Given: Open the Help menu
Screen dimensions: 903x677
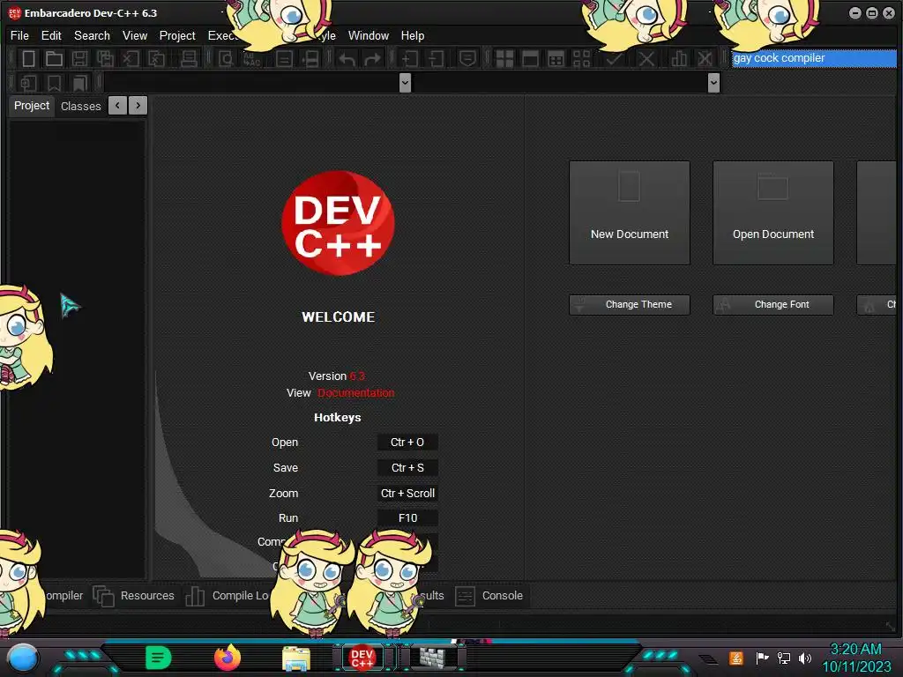Looking at the screenshot, I should [413, 35].
